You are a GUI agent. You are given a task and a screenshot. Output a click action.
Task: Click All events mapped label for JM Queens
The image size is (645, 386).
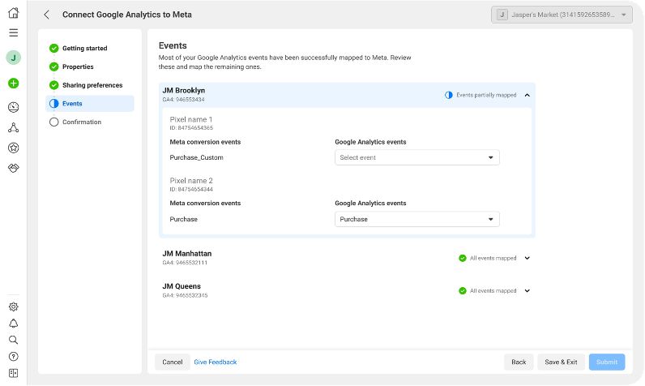pos(493,290)
